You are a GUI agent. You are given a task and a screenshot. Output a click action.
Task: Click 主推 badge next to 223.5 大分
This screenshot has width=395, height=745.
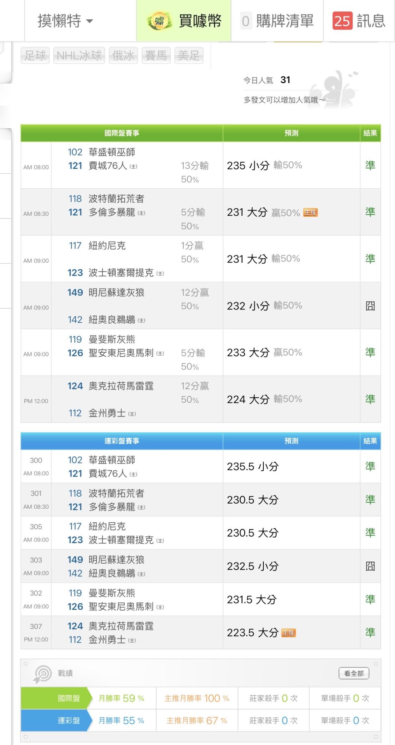(288, 633)
